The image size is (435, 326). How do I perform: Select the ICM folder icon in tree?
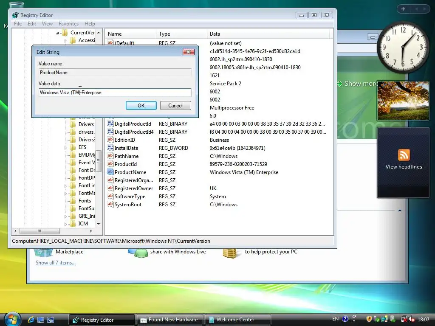coord(73,224)
